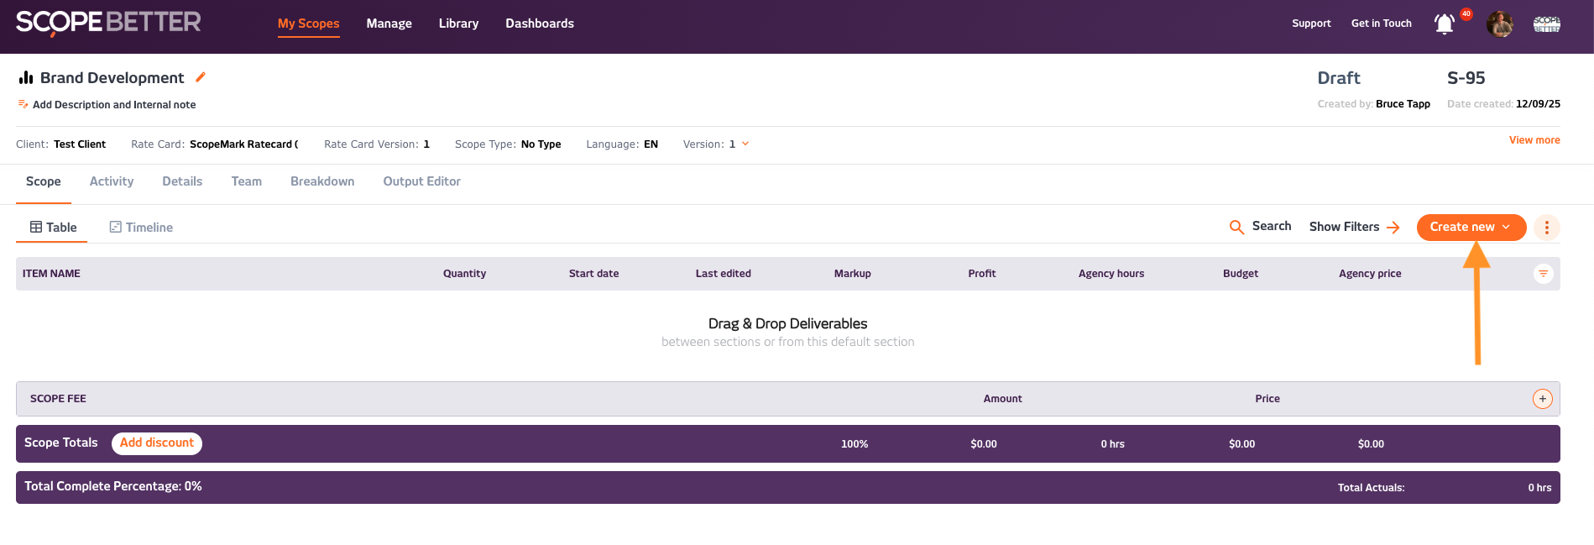Click the pencil icon beside Brand Development

[201, 77]
